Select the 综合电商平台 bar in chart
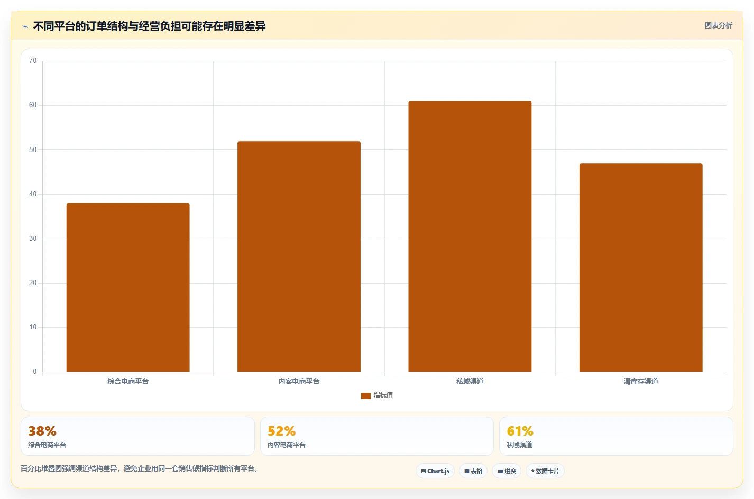754x499 pixels. coord(128,287)
